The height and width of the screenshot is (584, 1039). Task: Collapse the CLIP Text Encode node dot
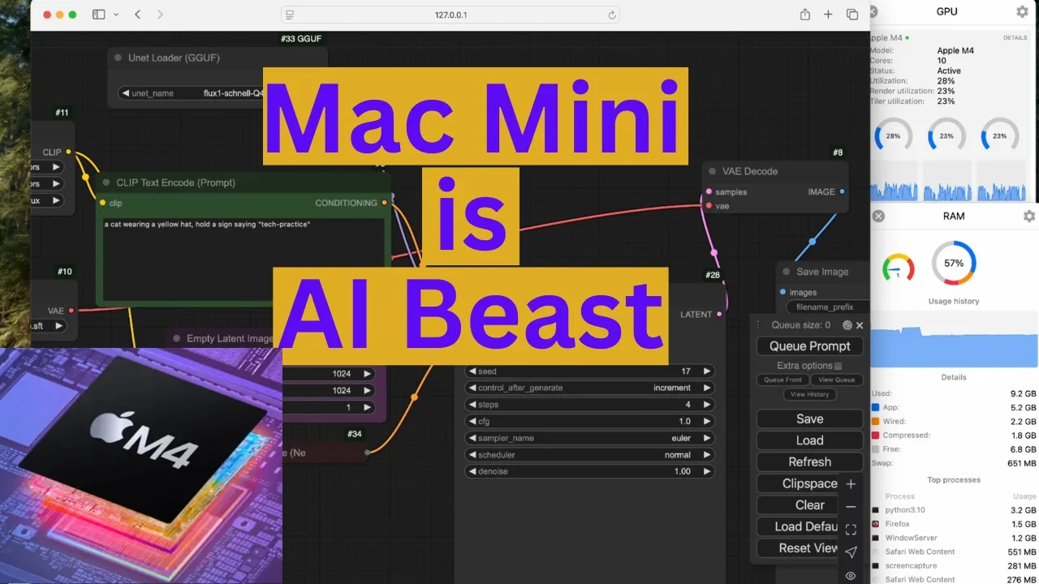click(x=107, y=182)
